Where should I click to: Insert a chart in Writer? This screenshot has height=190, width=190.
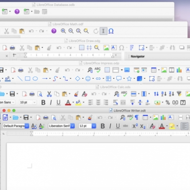[x=163, y=117]
